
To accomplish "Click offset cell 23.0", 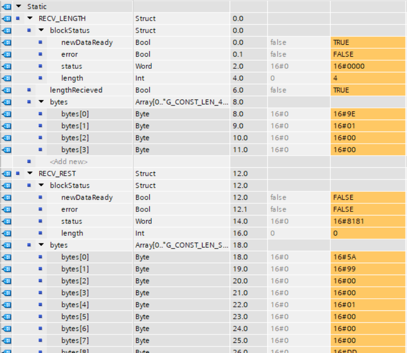I will [248, 317].
